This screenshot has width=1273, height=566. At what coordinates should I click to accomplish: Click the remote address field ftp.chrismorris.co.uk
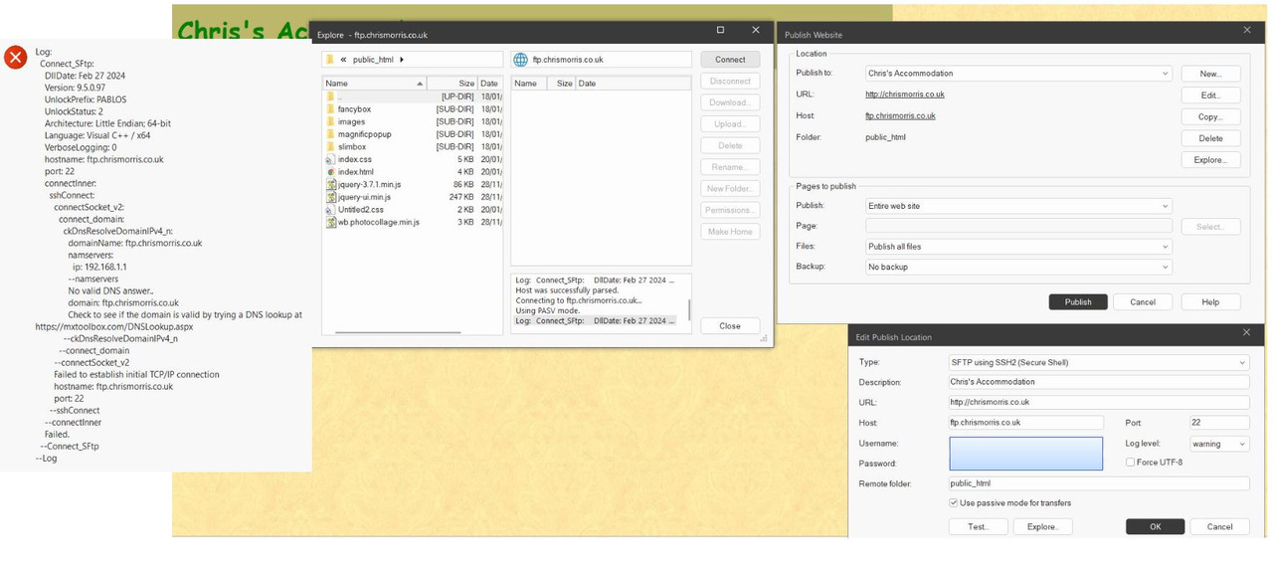pyautogui.click(x=602, y=60)
